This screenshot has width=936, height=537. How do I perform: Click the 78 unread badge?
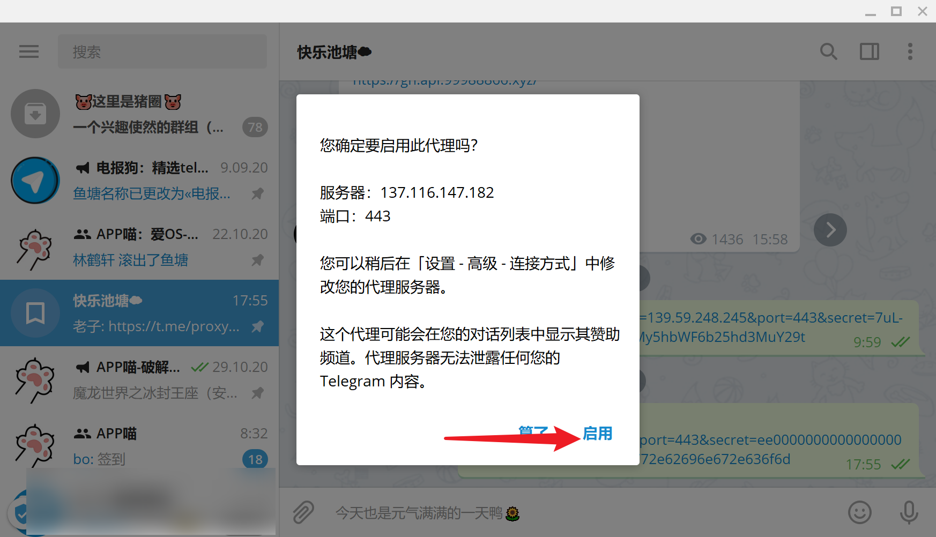(x=255, y=128)
